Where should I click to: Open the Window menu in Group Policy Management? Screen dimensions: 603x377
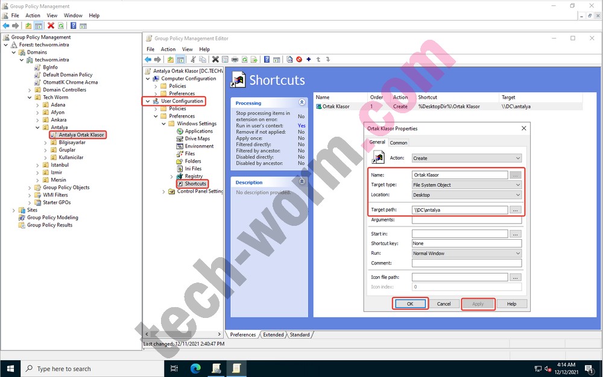[73, 16]
